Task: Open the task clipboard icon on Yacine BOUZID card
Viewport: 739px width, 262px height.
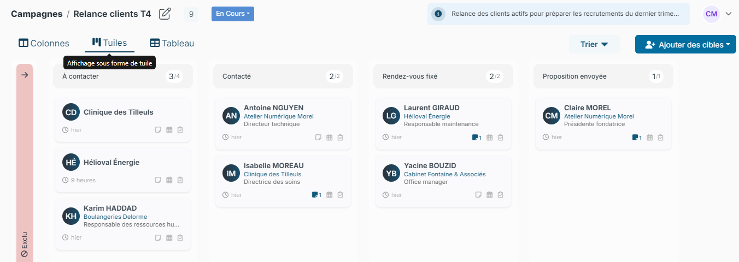Action: 500,195
